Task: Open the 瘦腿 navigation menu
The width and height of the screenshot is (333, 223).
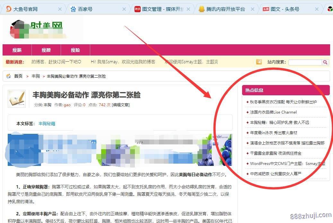Action: (17, 50)
